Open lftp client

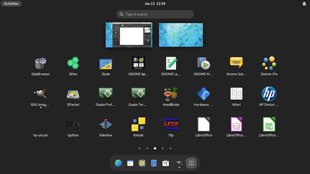point(171,127)
